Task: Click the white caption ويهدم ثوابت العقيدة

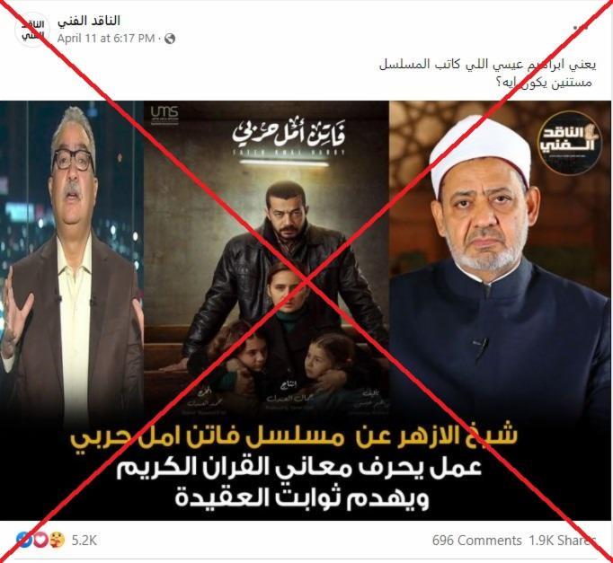Action: click(302, 497)
